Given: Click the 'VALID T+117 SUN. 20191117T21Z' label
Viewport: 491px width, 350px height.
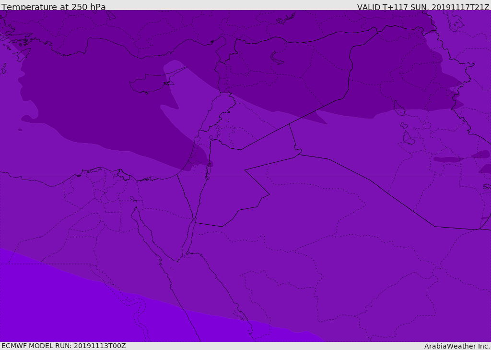Looking at the screenshot, I should click(x=423, y=7).
